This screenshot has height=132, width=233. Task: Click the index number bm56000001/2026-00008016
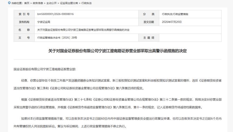(x=55, y=14)
